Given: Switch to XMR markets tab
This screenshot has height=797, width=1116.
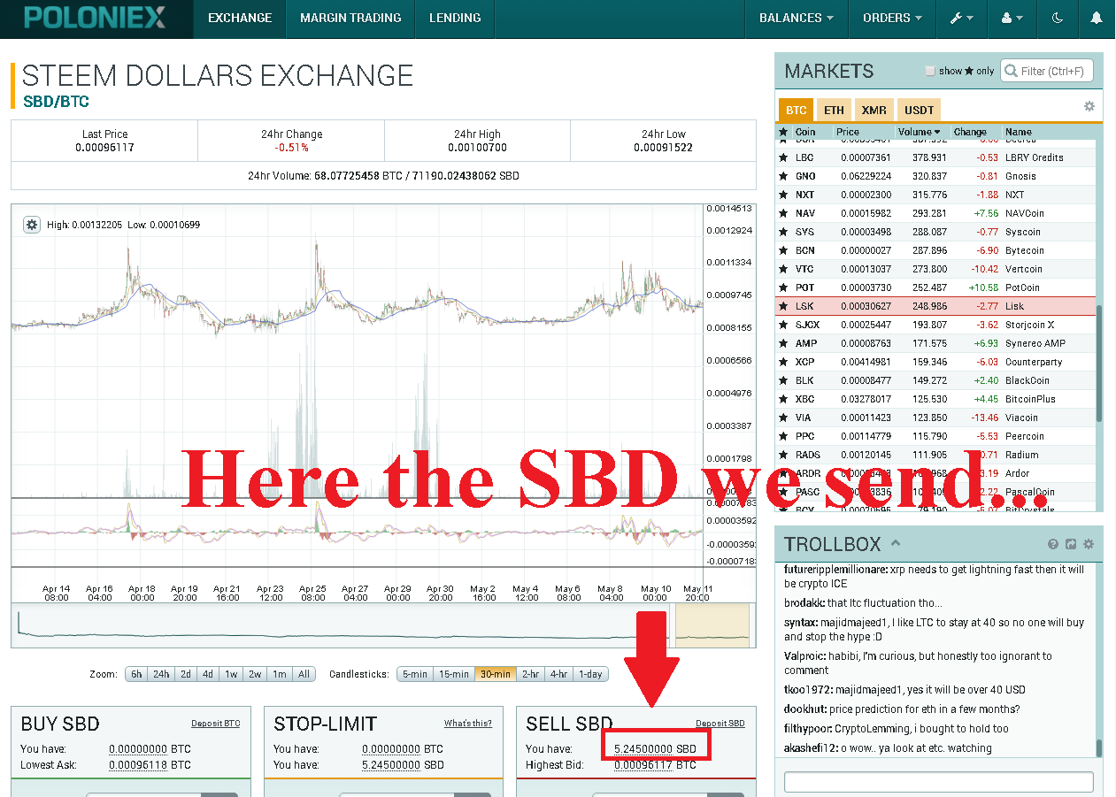Looking at the screenshot, I should [874, 111].
